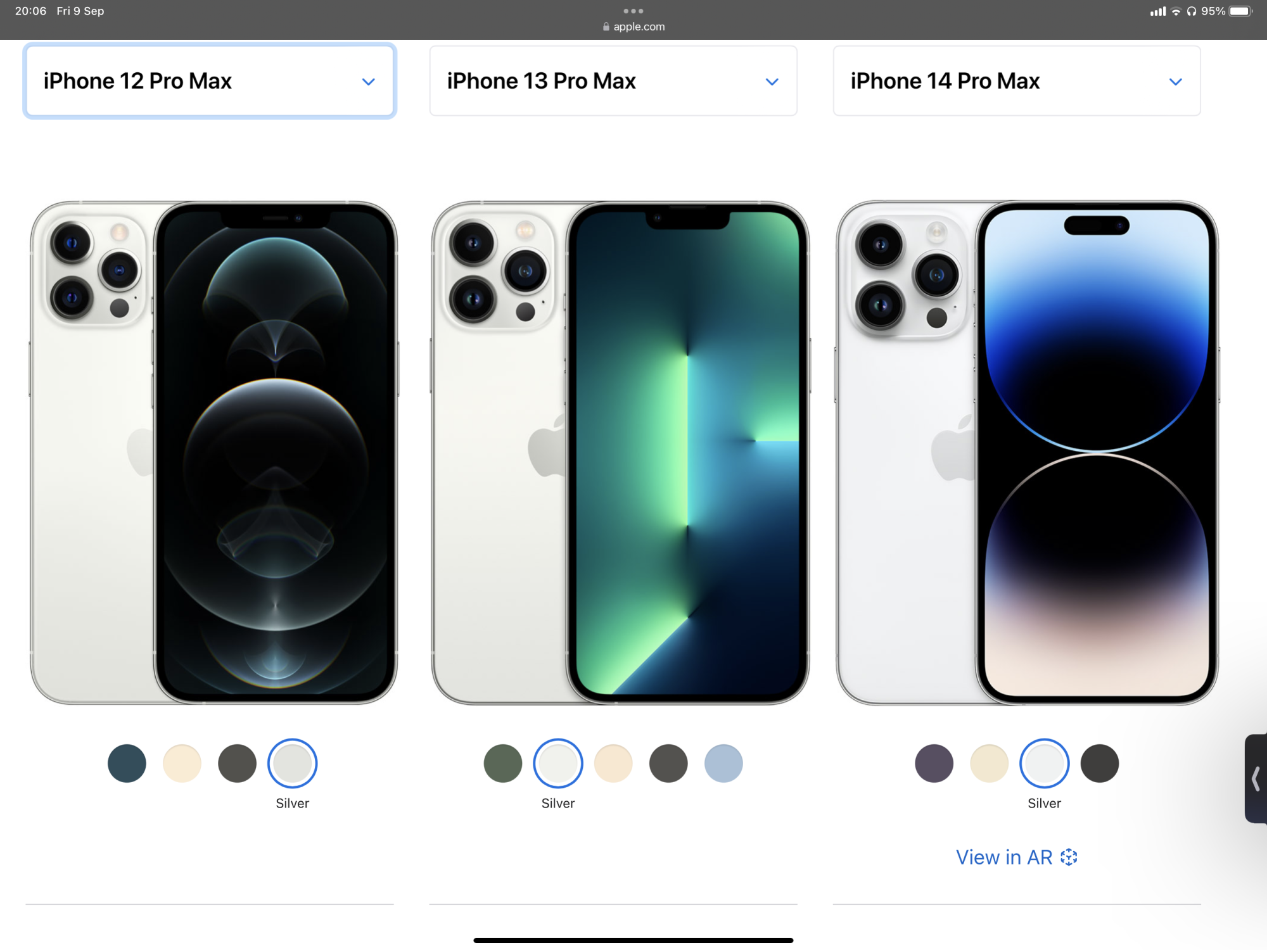Open the three-dot multitasking menu at top
Viewport: 1267px width, 950px height.
[x=633, y=11]
